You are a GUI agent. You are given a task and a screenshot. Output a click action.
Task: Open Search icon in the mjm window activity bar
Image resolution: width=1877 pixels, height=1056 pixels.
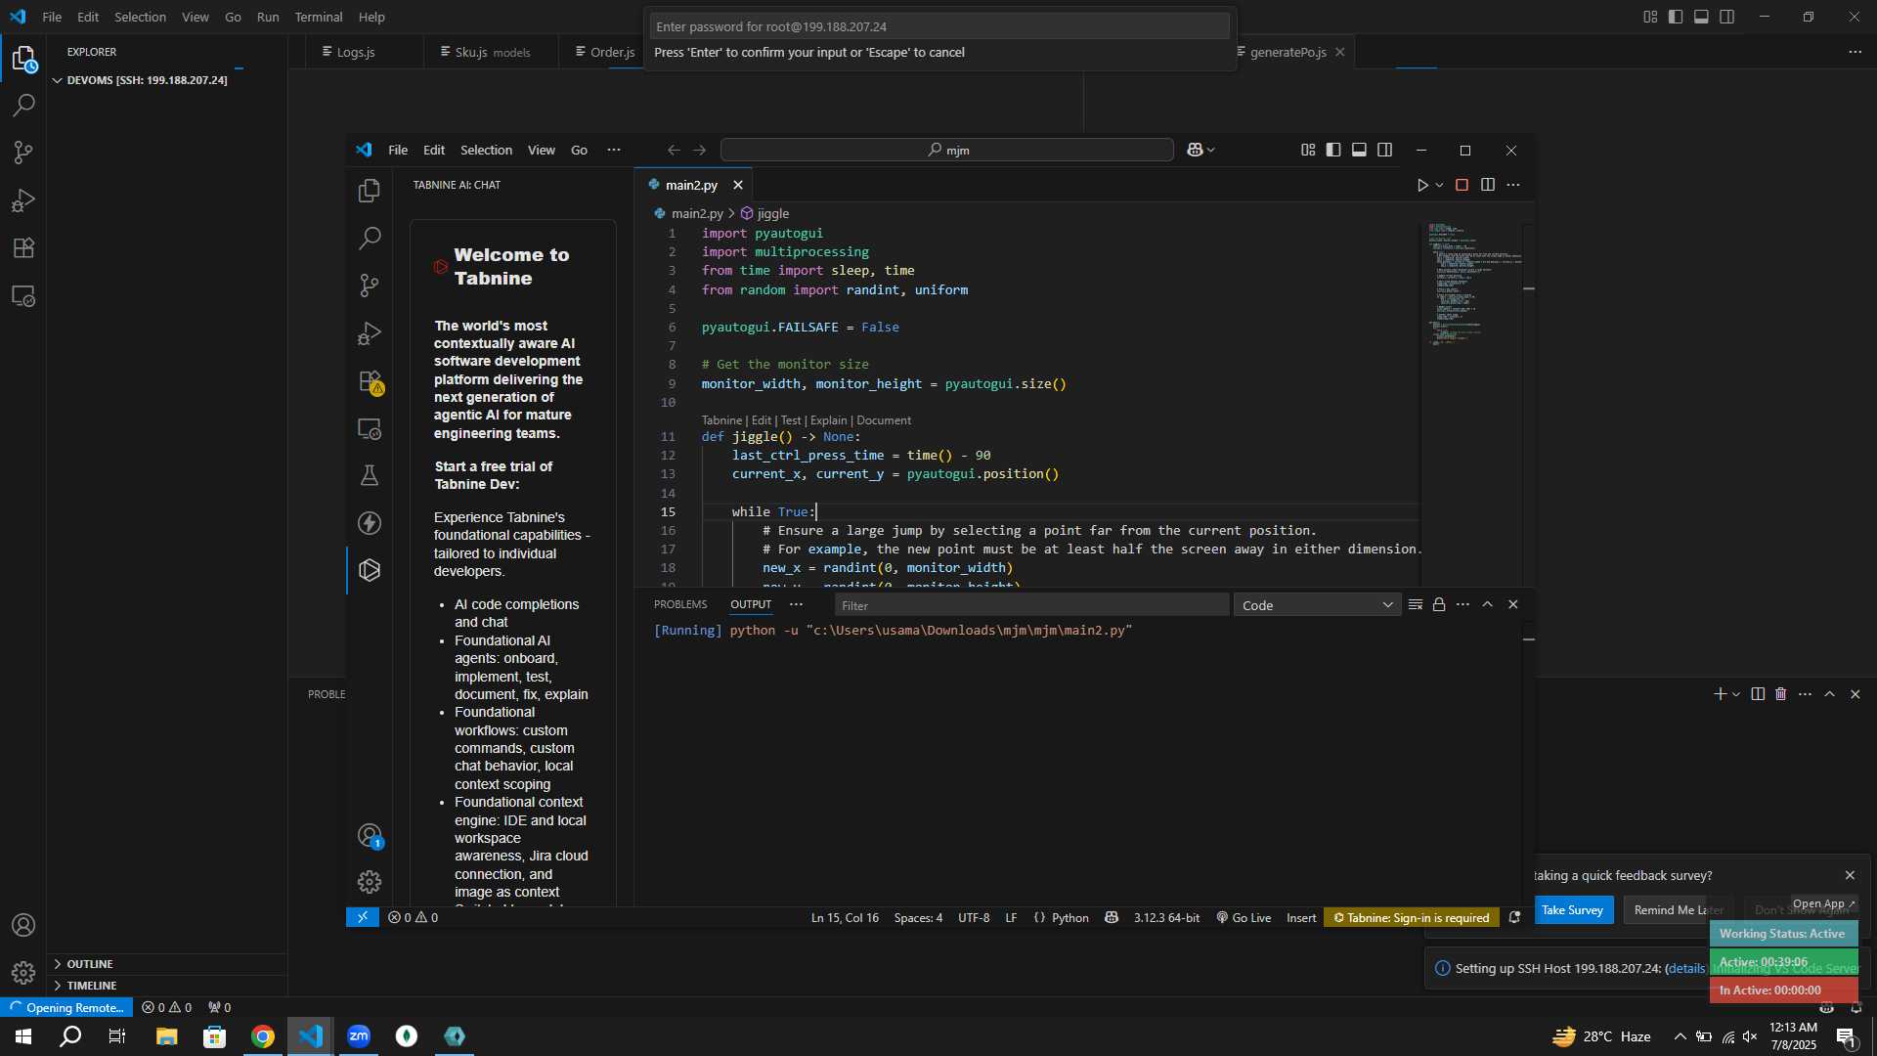point(370,238)
